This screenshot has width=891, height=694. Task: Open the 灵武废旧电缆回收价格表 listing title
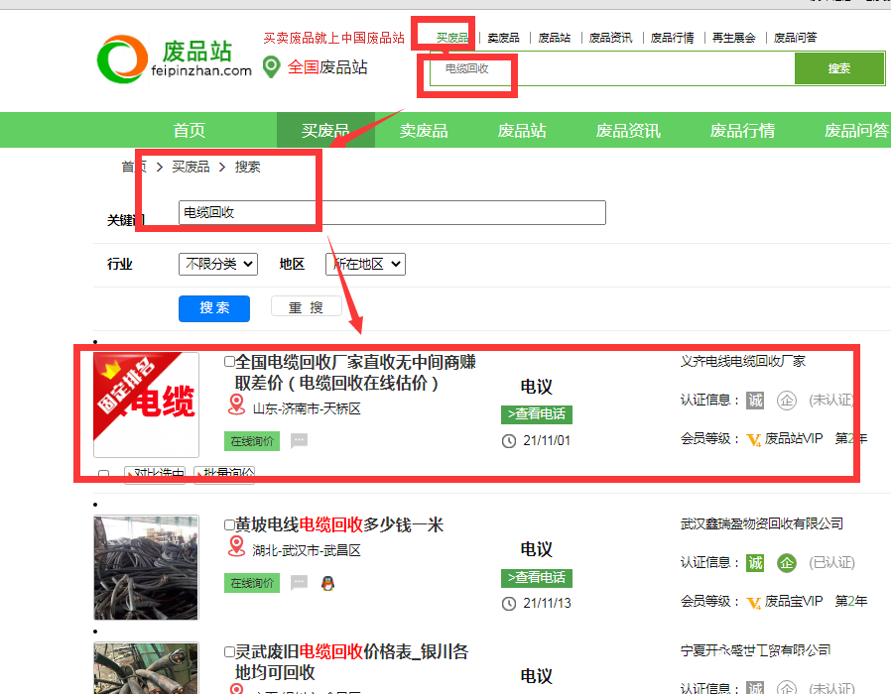click(352, 662)
